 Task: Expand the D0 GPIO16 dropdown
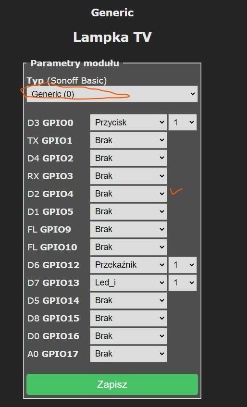[128, 336]
